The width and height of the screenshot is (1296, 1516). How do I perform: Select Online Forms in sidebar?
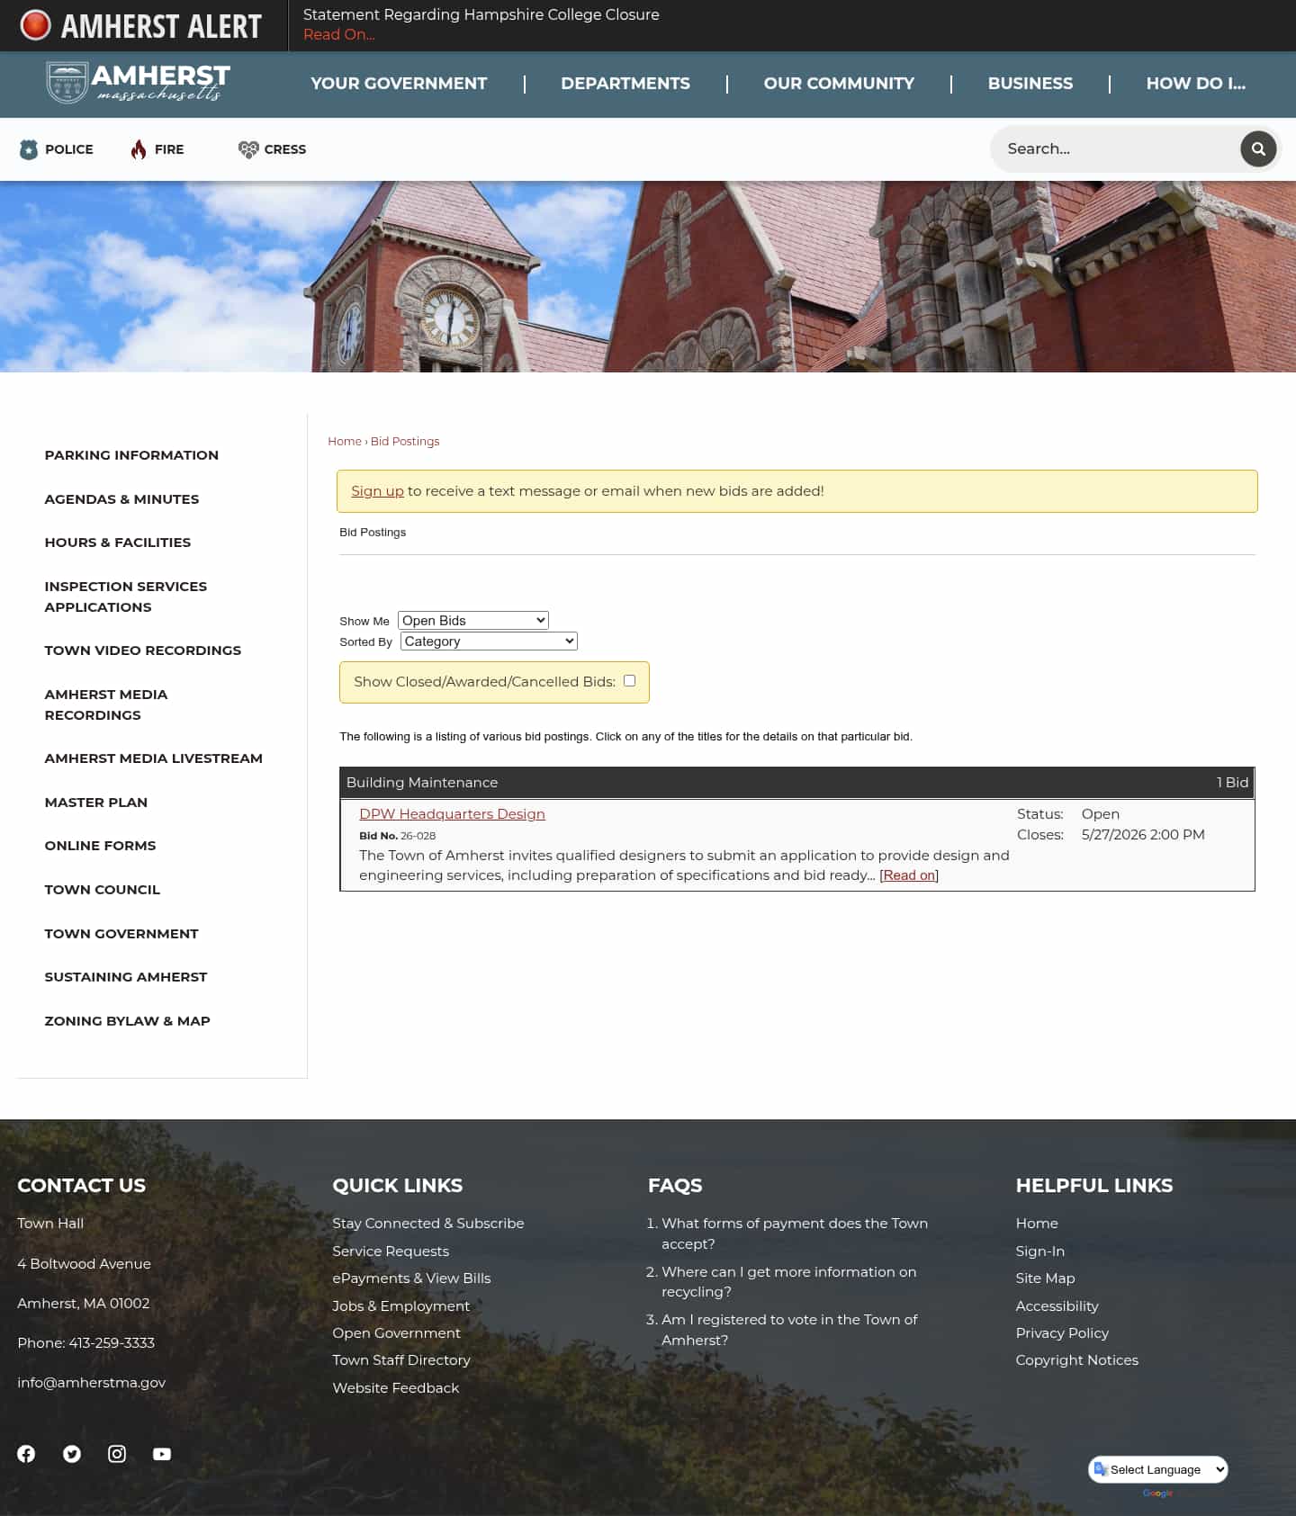point(101,846)
